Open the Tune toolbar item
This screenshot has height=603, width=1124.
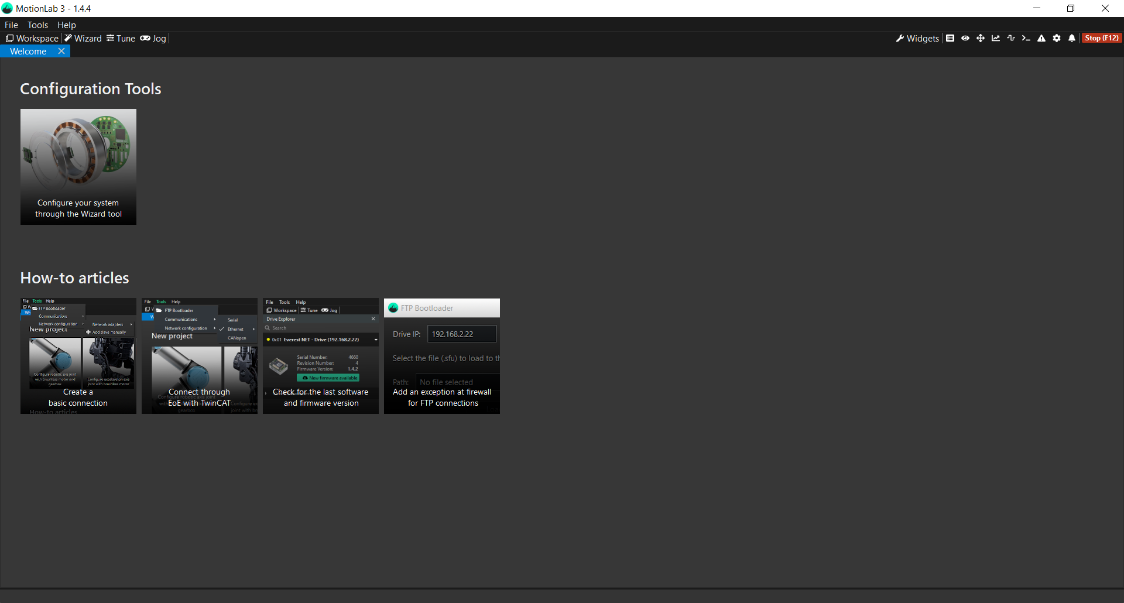[x=121, y=39]
